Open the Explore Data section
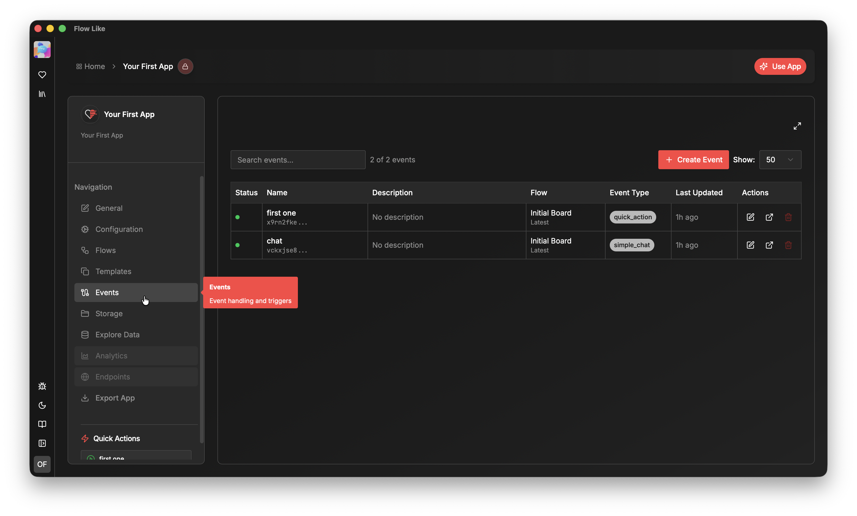This screenshot has height=516, width=857. (x=118, y=335)
